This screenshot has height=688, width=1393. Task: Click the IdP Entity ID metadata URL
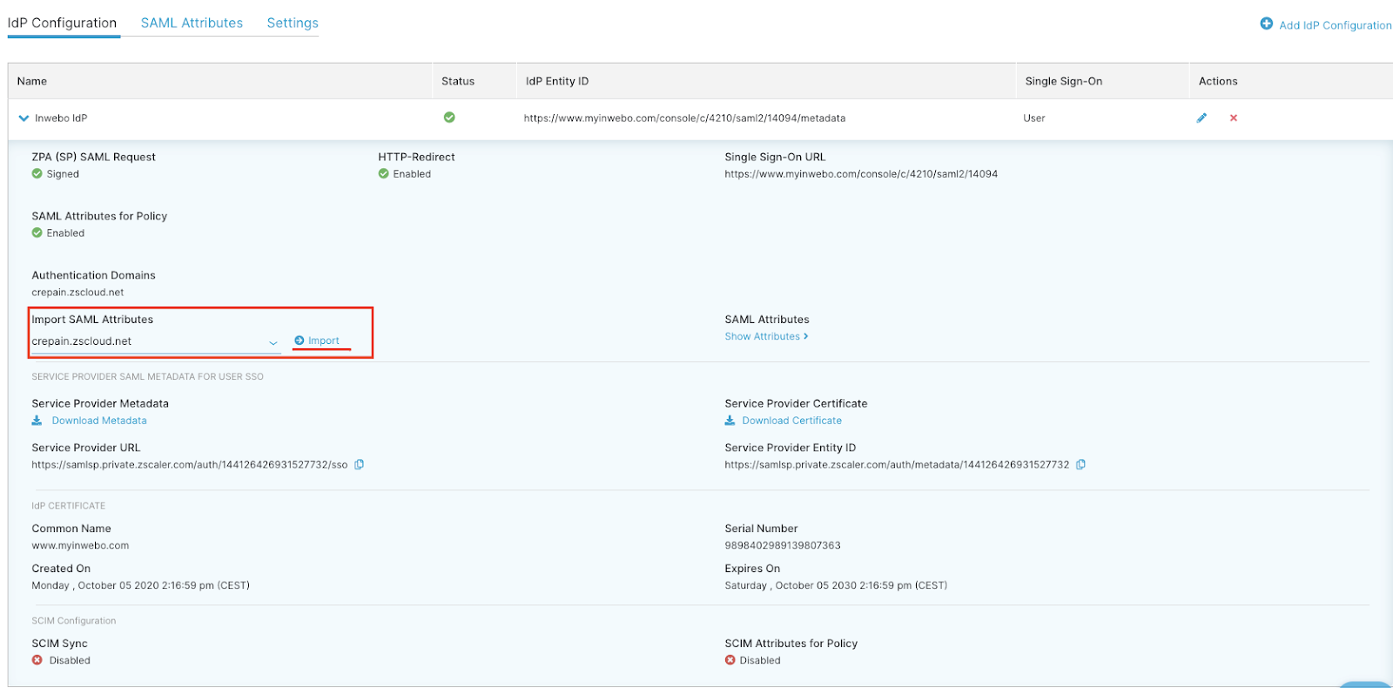[x=684, y=118]
